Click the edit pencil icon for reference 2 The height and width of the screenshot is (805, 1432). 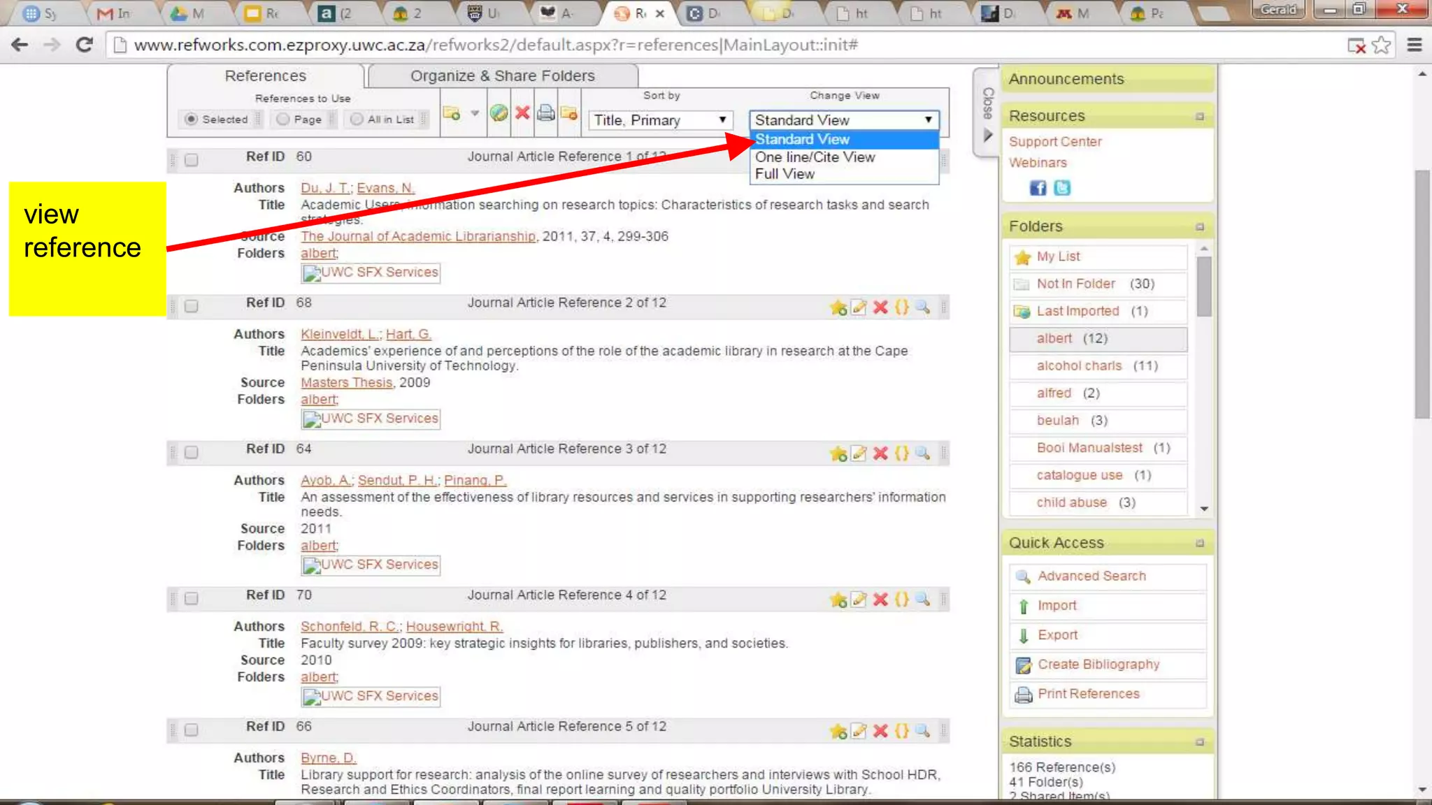[x=859, y=307]
